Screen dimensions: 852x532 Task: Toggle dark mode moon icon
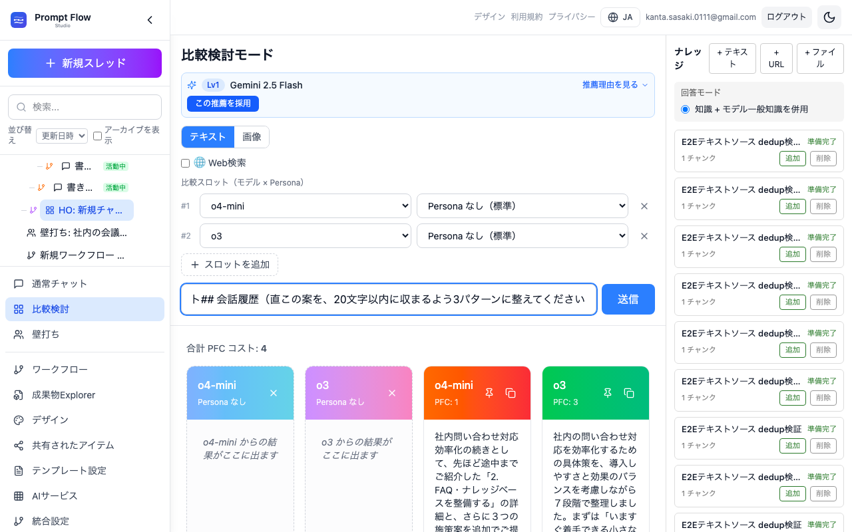pyautogui.click(x=829, y=17)
